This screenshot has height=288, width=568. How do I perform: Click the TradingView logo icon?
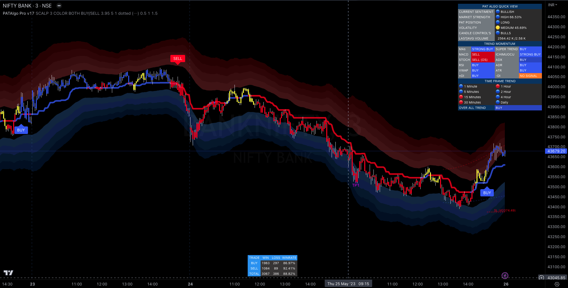(8, 273)
